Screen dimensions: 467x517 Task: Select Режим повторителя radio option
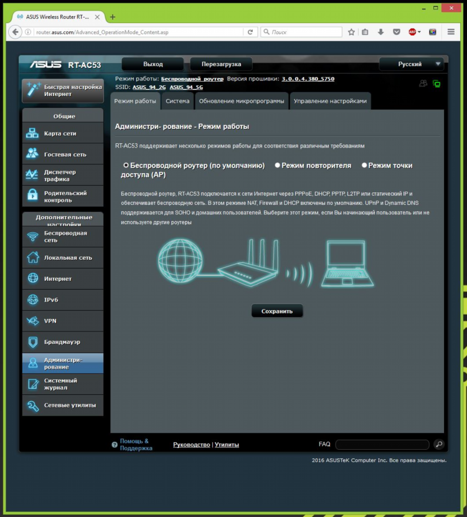tap(278, 165)
